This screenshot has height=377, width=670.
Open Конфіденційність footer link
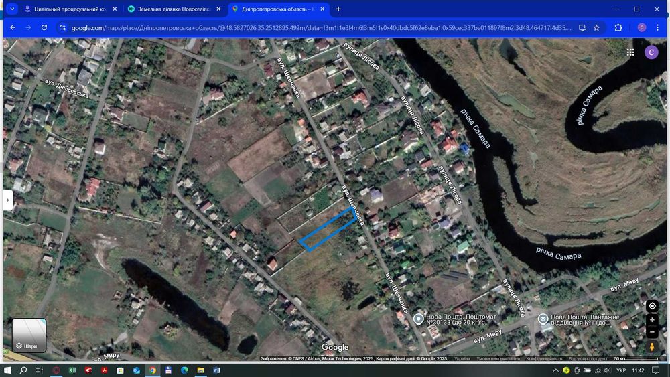coord(544,359)
